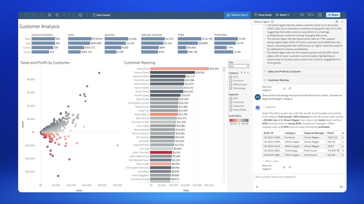The image size is (364, 204).
Task: Select Grant Thornton's red bar
Action: 161,152
